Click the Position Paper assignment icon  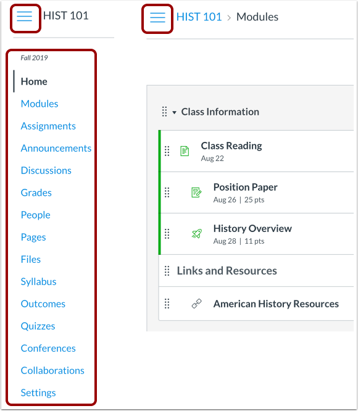196,193
